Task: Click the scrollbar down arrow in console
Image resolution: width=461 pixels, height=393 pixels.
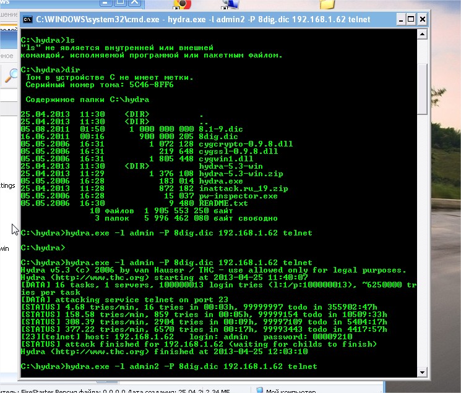Action: tap(422, 373)
